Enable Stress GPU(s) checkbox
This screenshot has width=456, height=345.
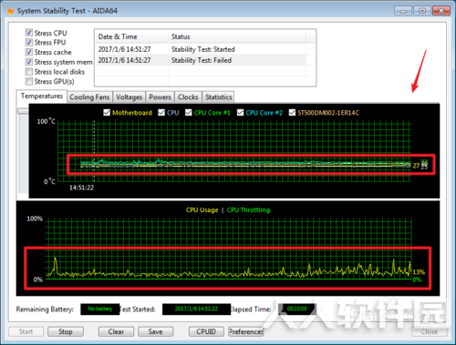coord(29,81)
